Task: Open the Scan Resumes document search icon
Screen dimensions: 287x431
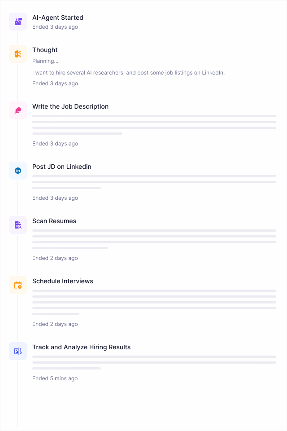Action: tap(18, 225)
